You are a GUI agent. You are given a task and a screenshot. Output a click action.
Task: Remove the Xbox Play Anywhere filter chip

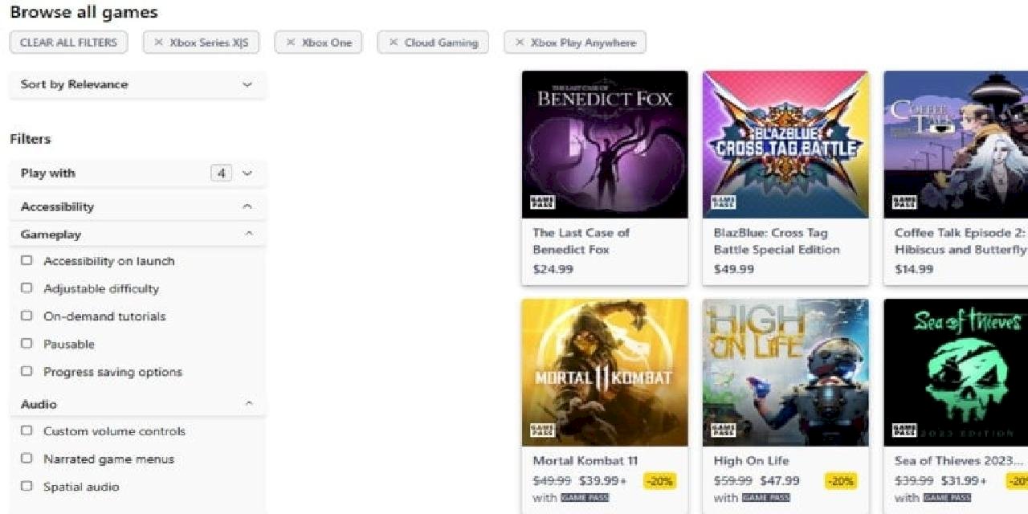click(x=519, y=42)
